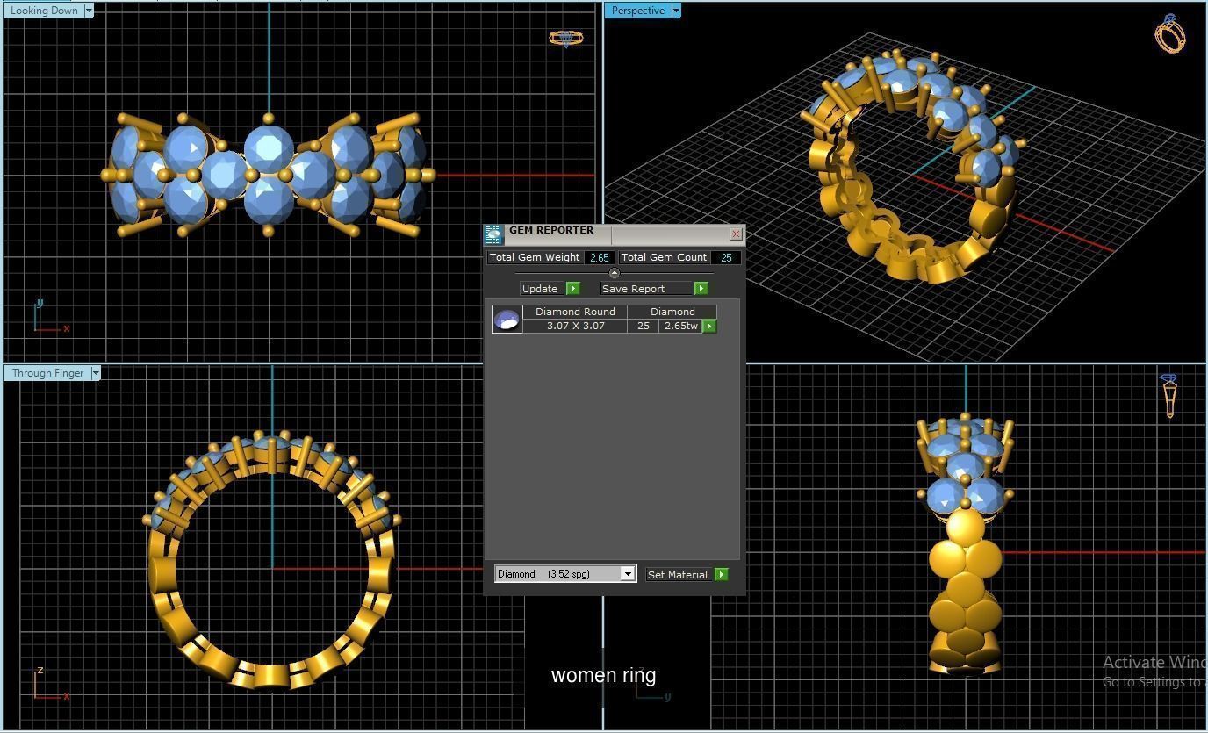Viewport: 1208px width, 733px height.
Task: Select the Through Finger viewport label
Action: (x=47, y=373)
